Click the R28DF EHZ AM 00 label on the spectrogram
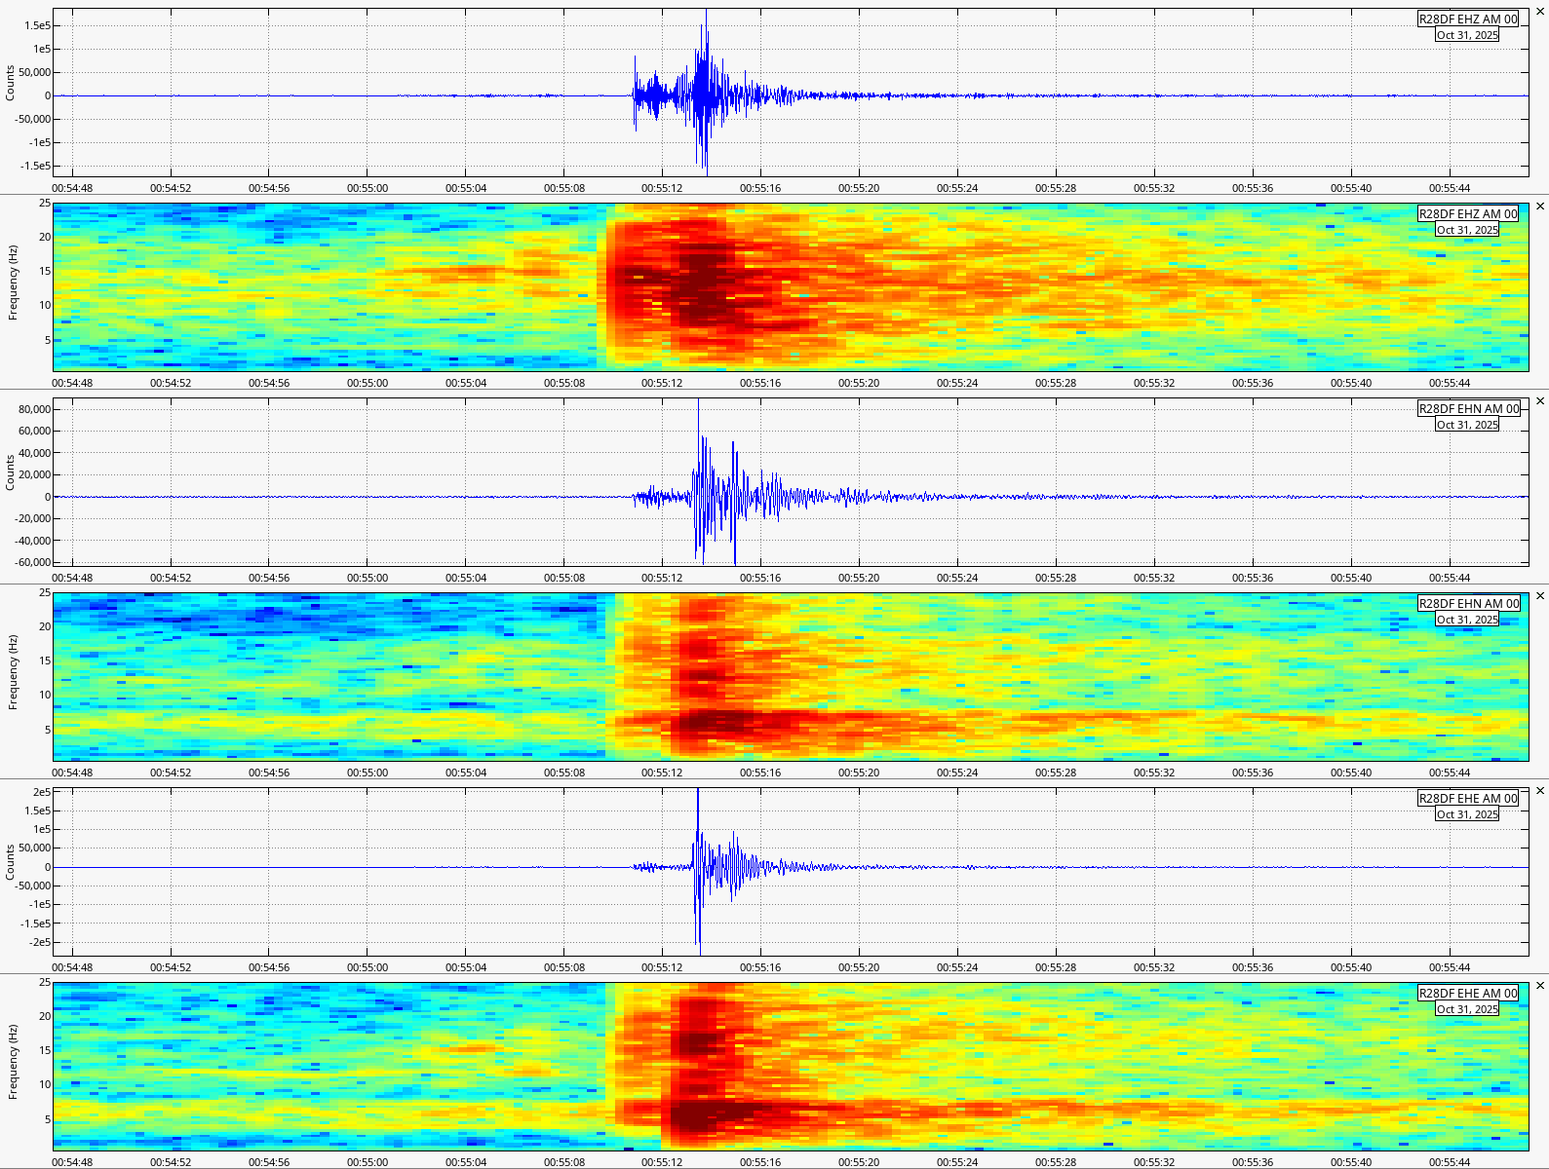This screenshot has height=1169, width=1549. click(x=1467, y=214)
